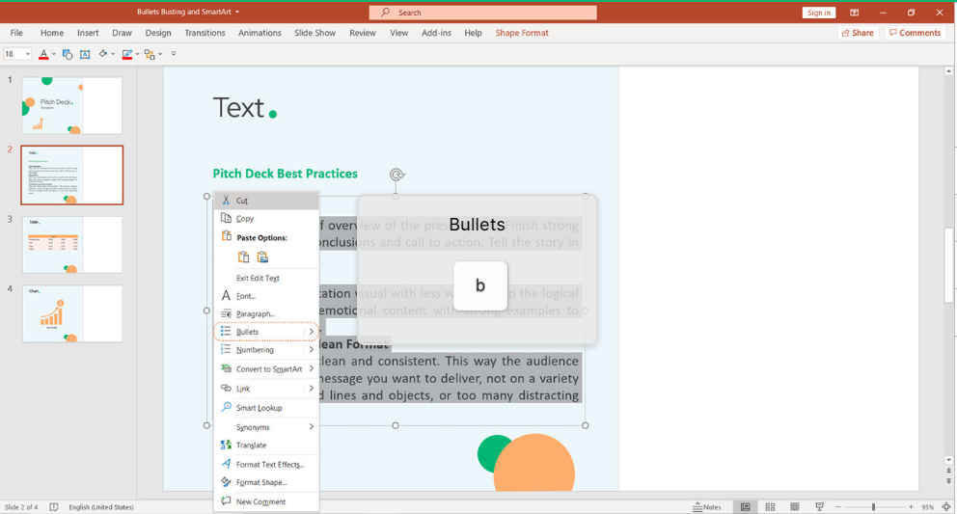Switch to Reading View from status bar
The image size is (957, 514).
795,507
